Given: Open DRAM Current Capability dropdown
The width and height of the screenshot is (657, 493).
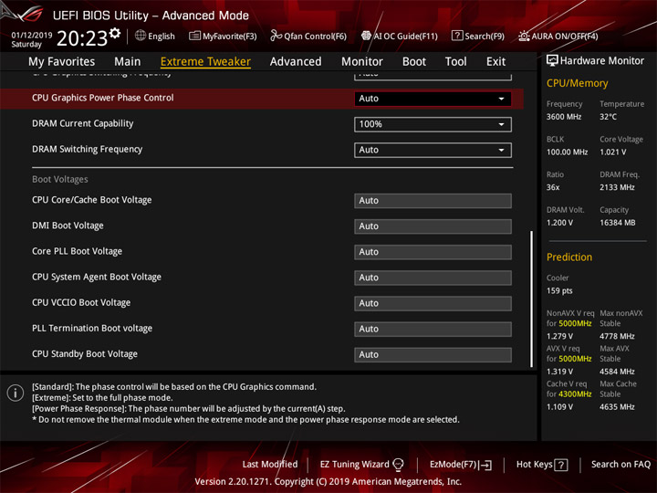Looking at the screenshot, I should [433, 124].
